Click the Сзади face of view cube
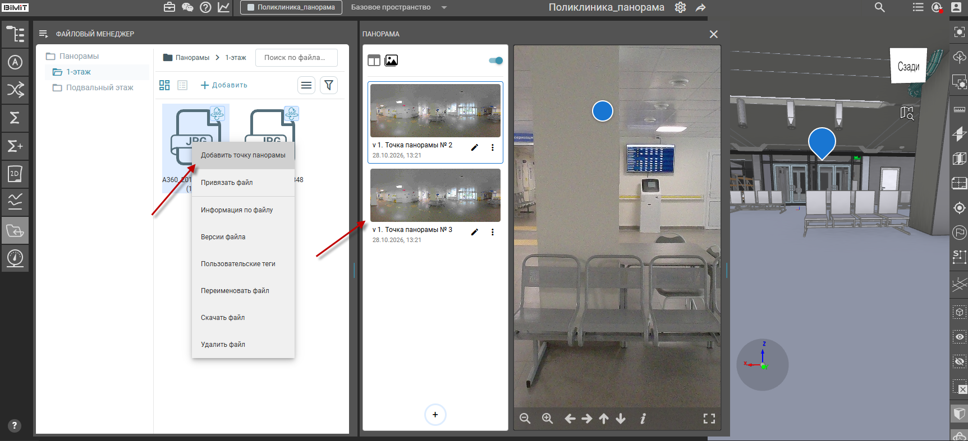Screen dimensions: 968x441 908,67
